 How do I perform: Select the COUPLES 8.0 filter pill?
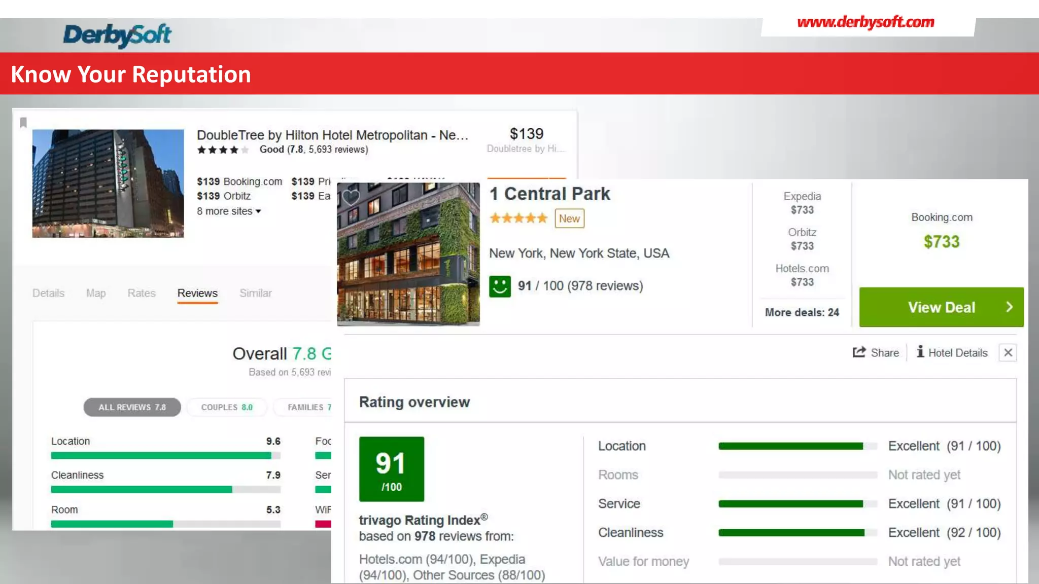point(226,407)
